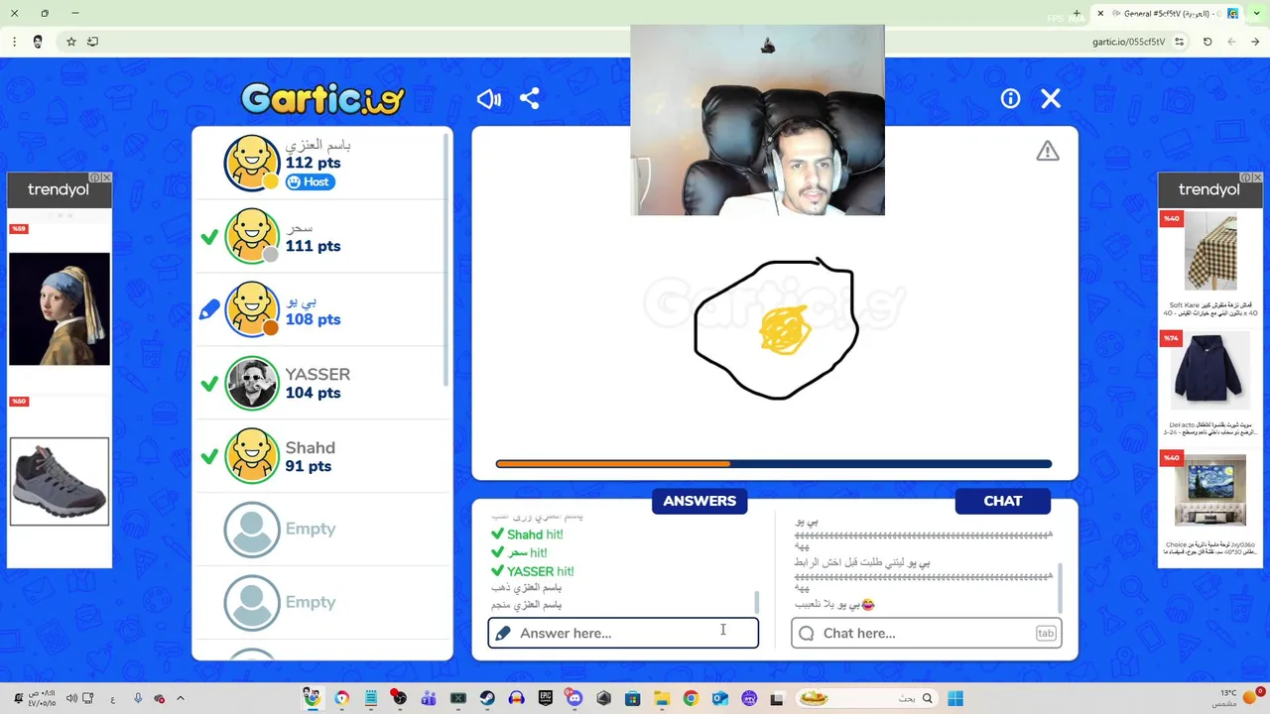
Task: Click the tab key hint in chat box
Action: pos(1046,633)
